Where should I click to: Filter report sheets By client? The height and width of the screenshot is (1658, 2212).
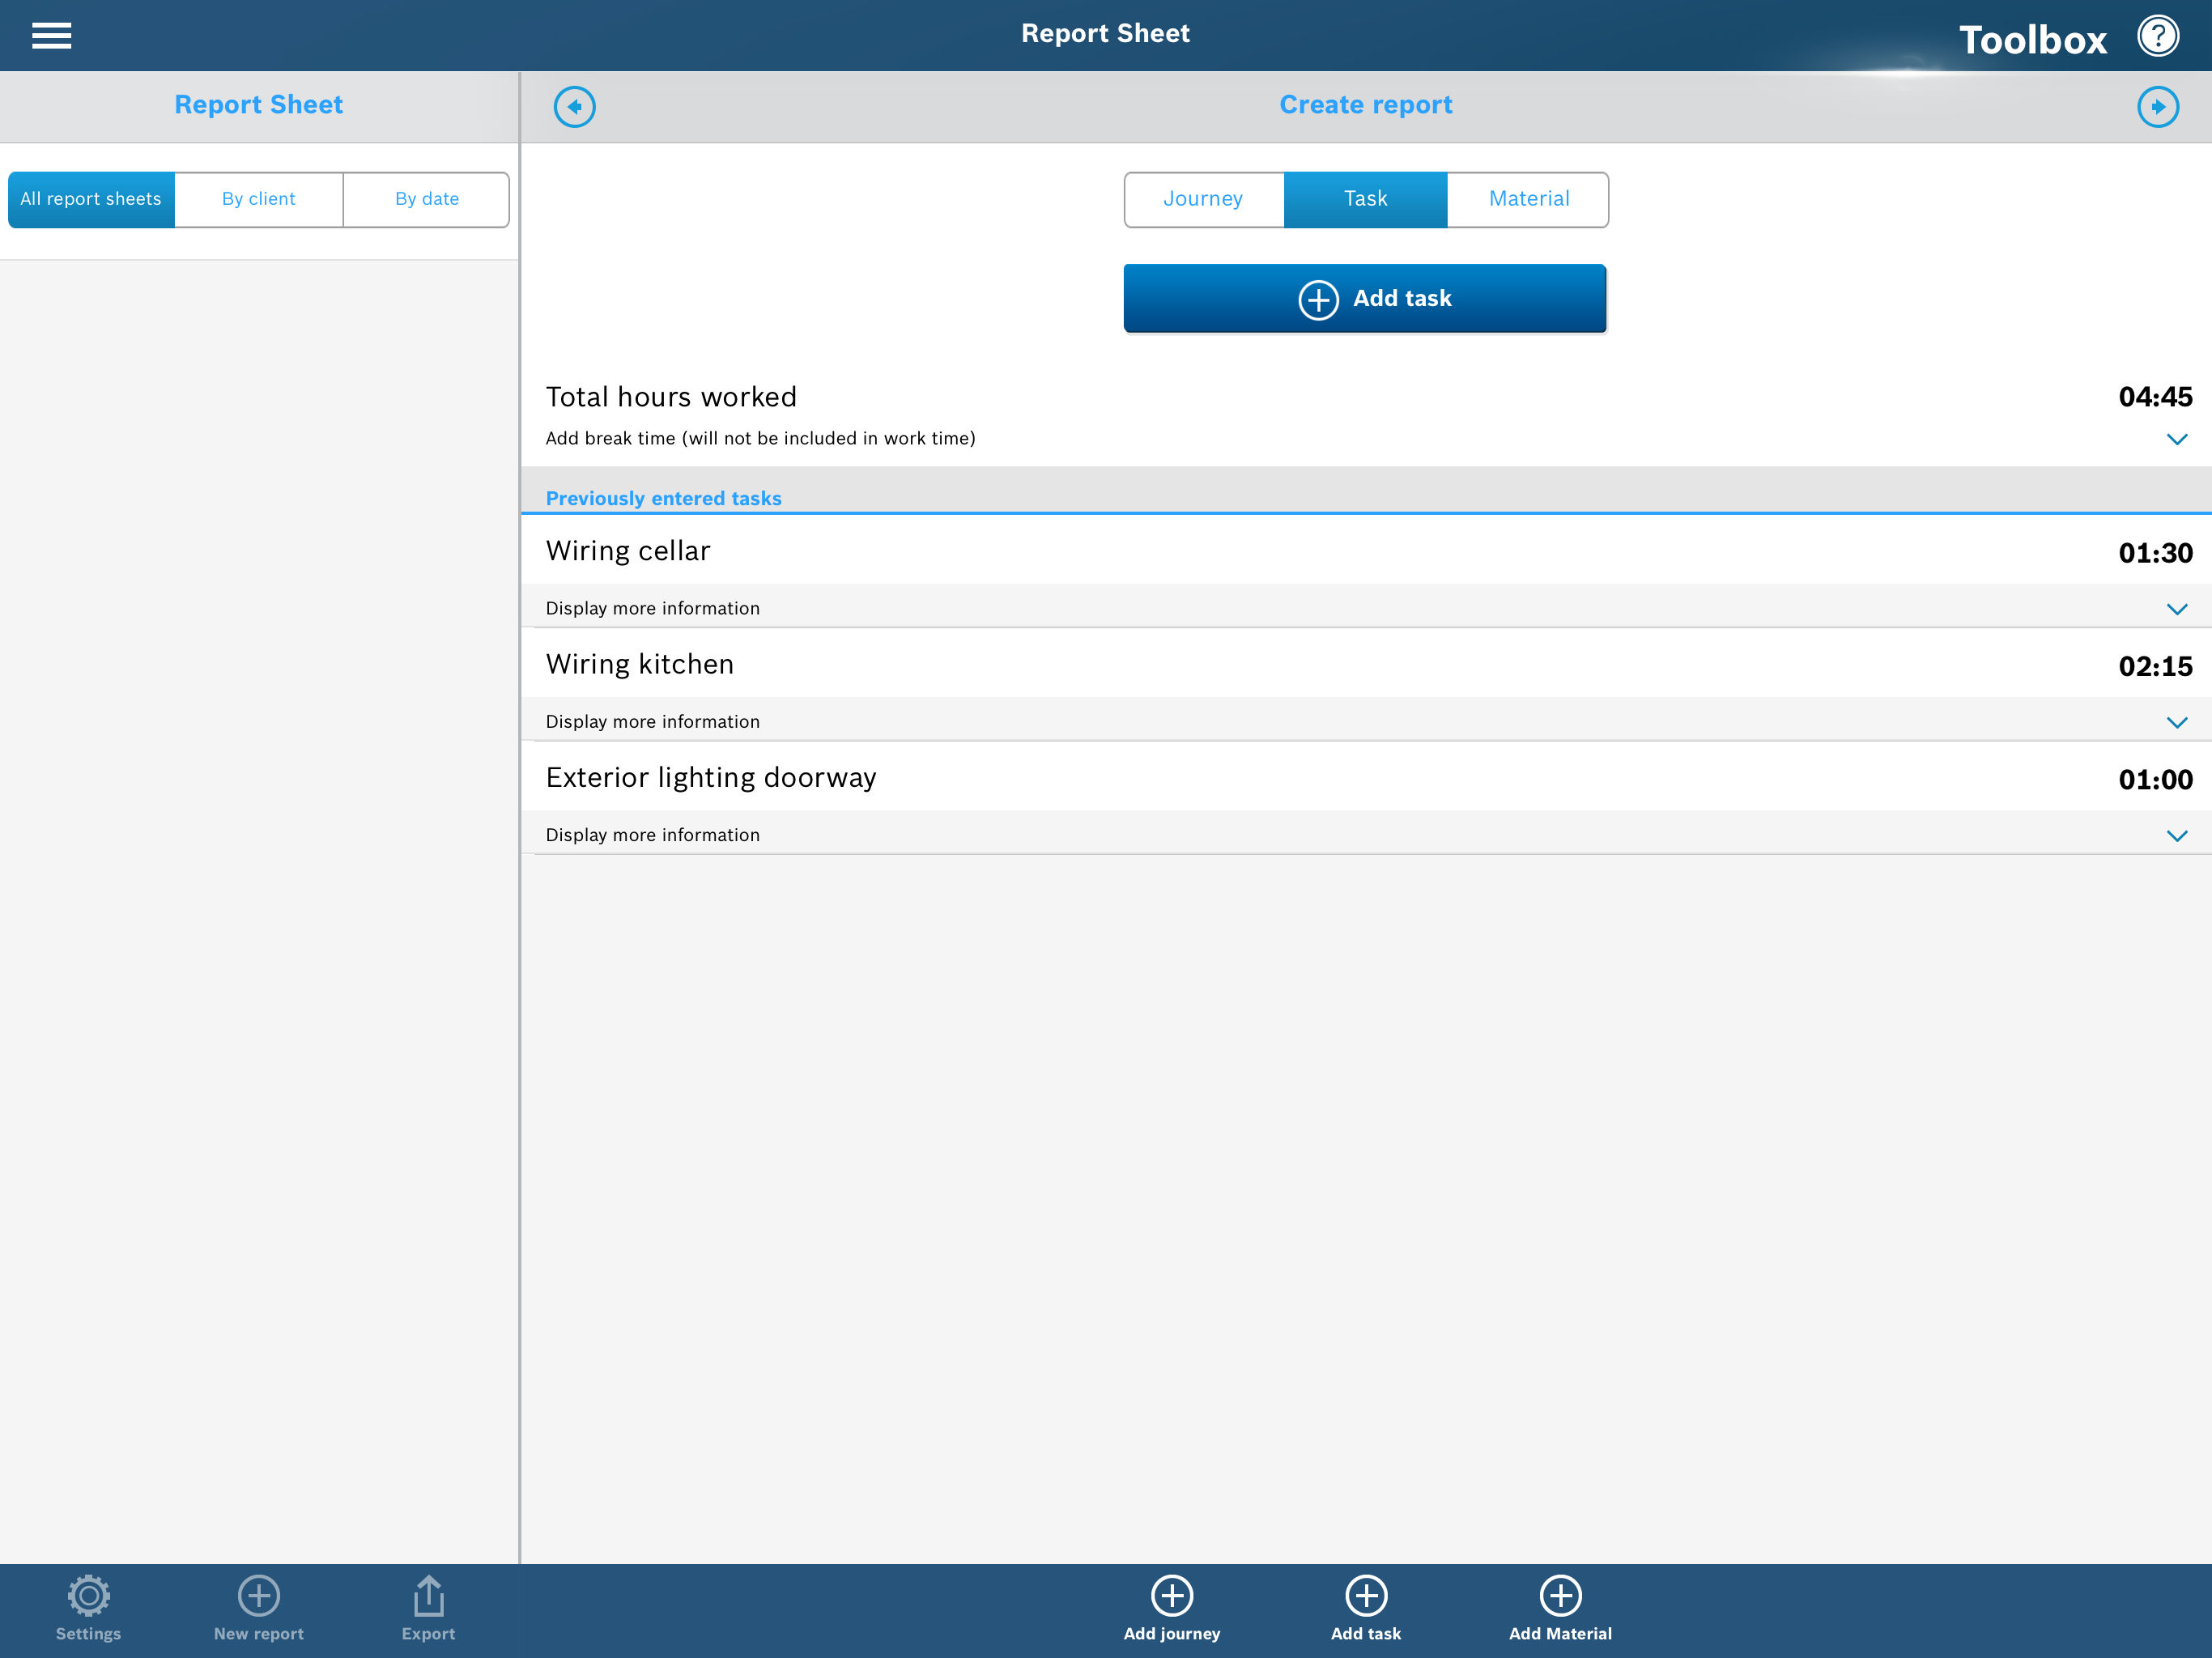[x=258, y=199]
